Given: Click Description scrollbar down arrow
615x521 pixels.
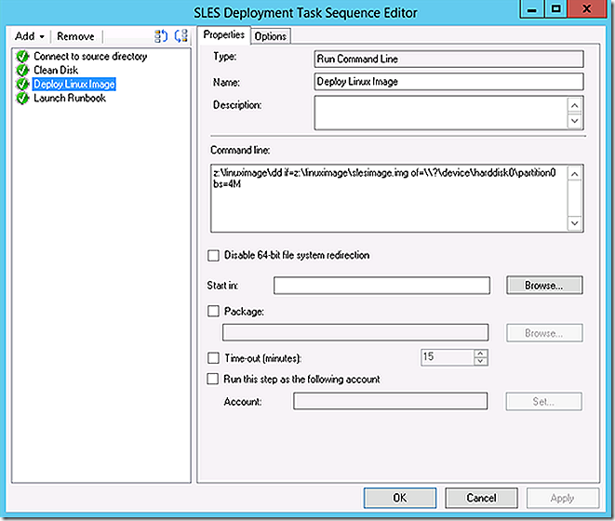Looking at the screenshot, I should [575, 121].
